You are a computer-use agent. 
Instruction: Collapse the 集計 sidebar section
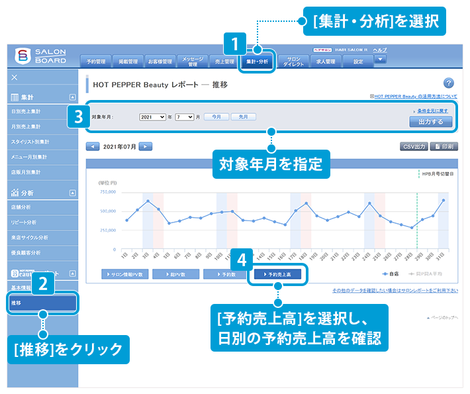coord(72,97)
